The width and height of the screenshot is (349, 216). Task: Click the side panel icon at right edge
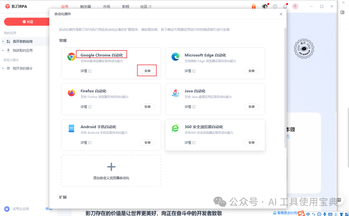343,13
